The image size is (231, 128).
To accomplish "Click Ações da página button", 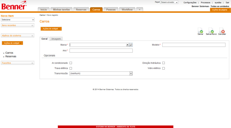I will coord(220,10).
